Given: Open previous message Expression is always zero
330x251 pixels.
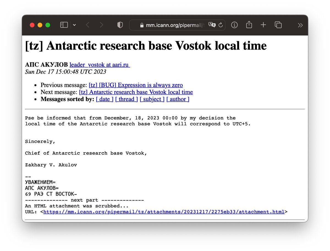Looking at the screenshot, I should [x=136, y=85].
